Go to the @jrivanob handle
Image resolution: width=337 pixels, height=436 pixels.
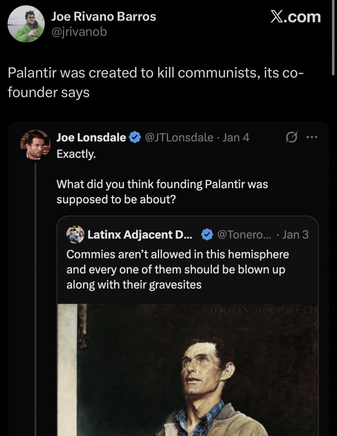click(79, 32)
